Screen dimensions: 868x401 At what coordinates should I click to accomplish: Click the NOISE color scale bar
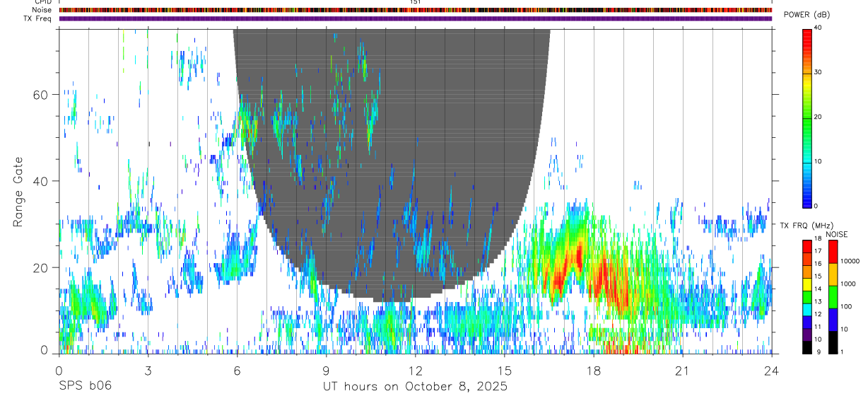[x=833, y=296]
